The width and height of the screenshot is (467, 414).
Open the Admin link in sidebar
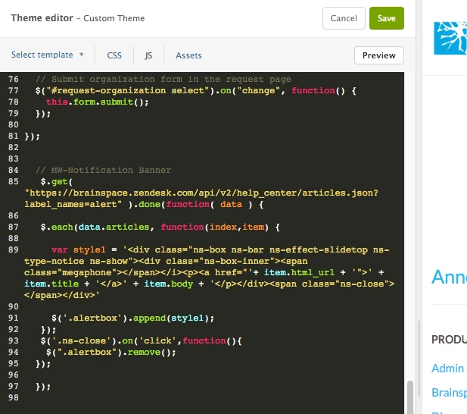[449, 369]
